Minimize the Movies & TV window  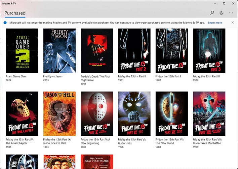point(215,3)
